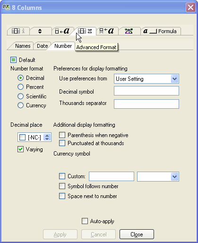This screenshot has width=198, height=243.
Task: Select the Currency radio button
Action: [x=20, y=105]
